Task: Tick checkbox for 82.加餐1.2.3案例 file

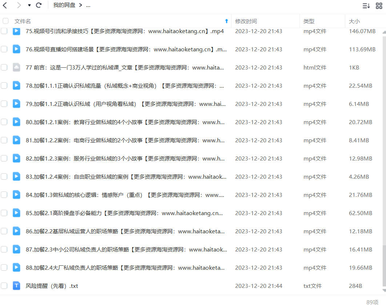Action: (x=4, y=158)
